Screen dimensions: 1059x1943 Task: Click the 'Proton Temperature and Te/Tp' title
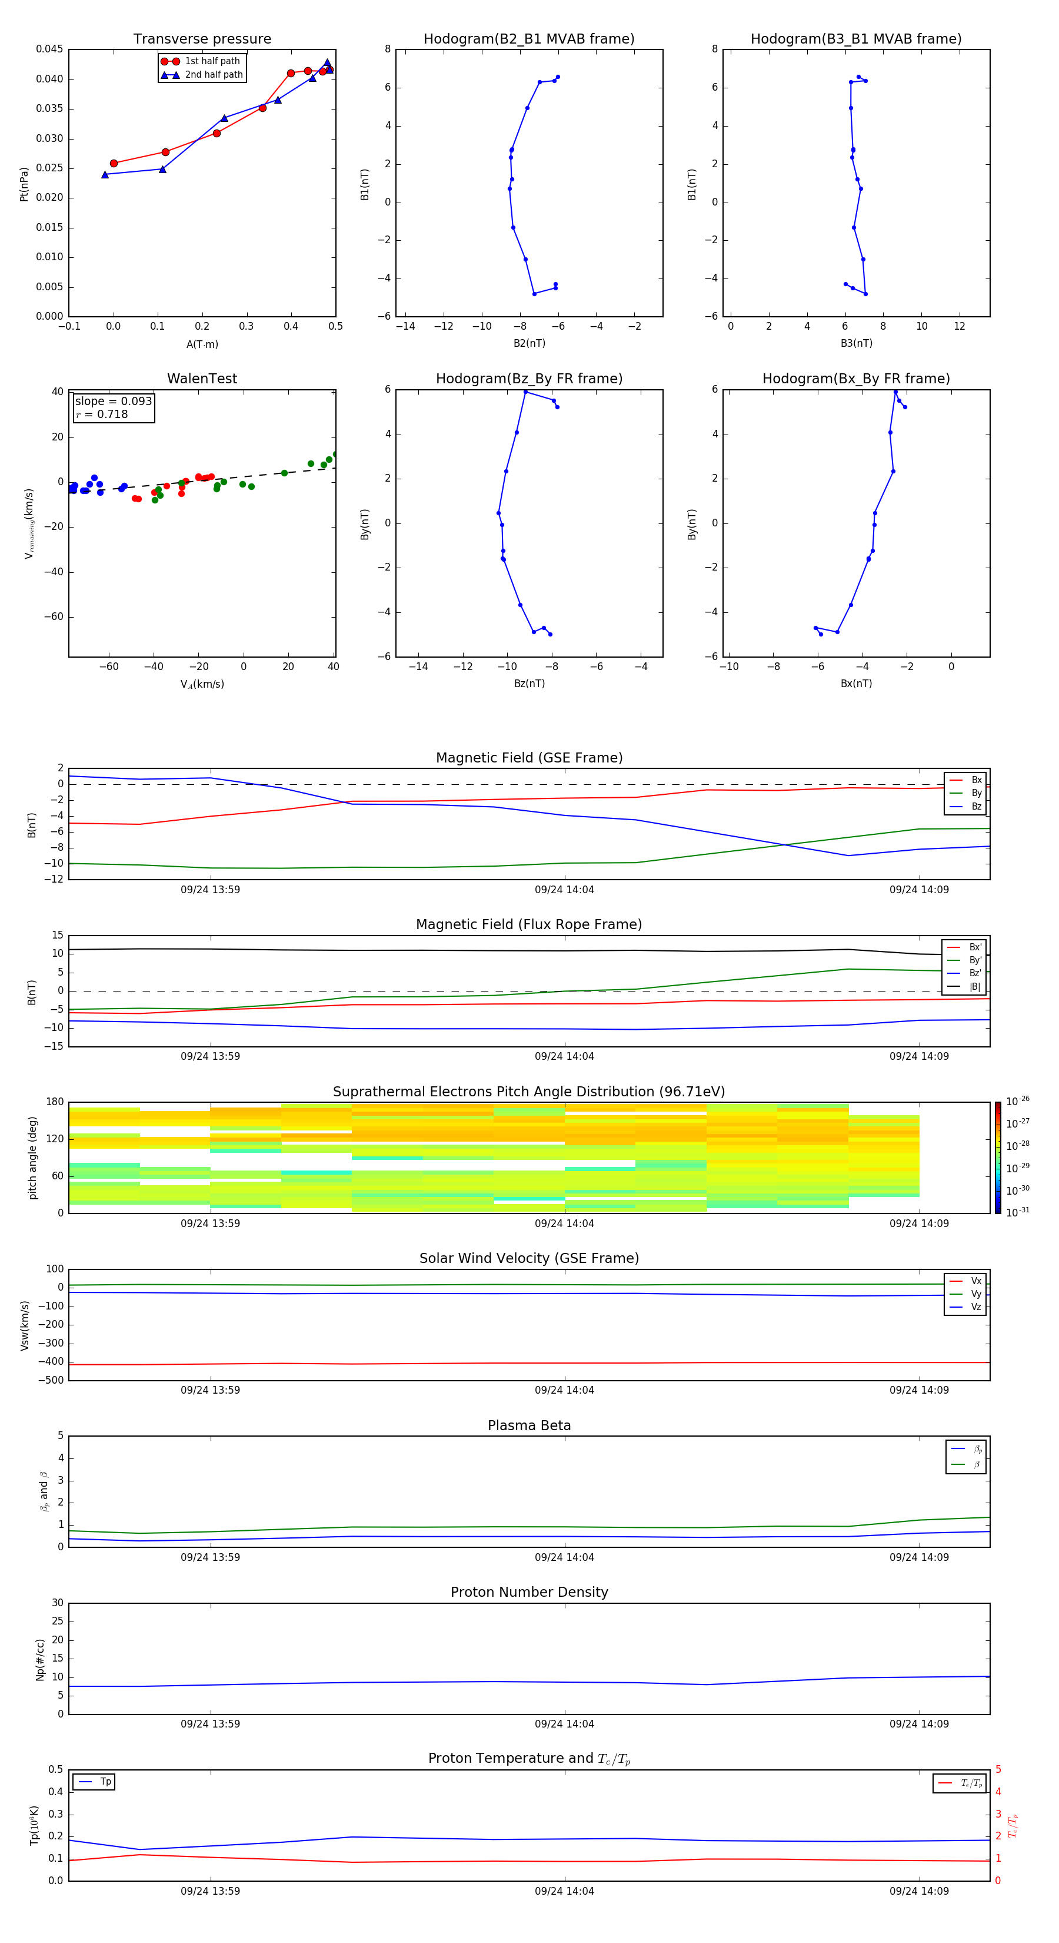529,1759
